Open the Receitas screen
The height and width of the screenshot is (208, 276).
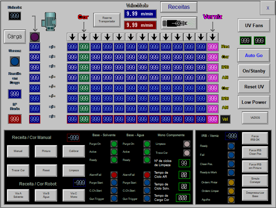[179, 7]
